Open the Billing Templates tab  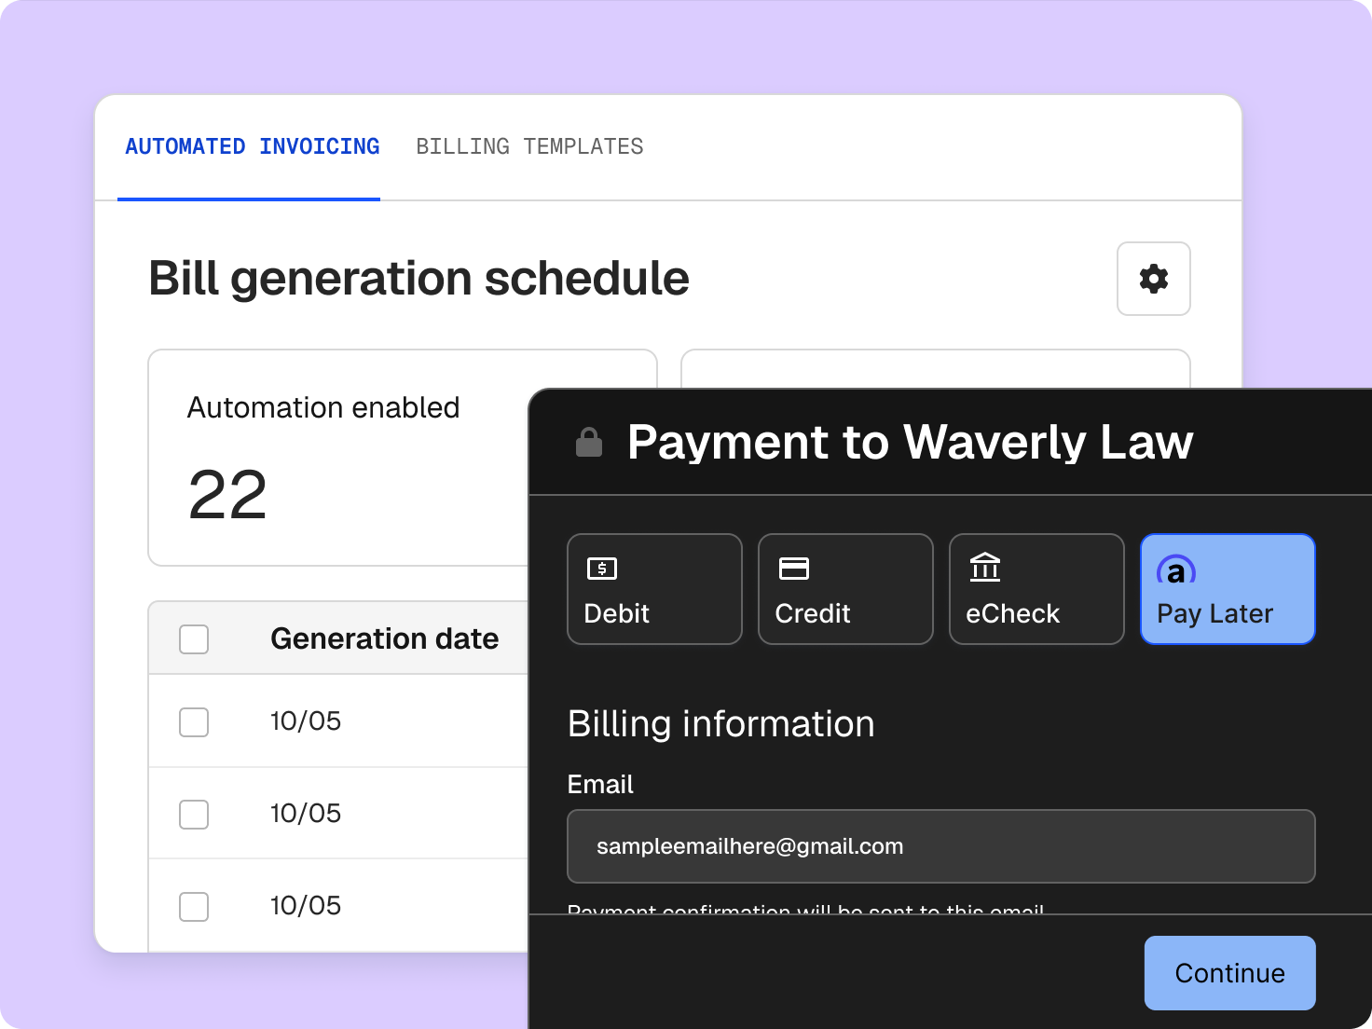[529, 147]
